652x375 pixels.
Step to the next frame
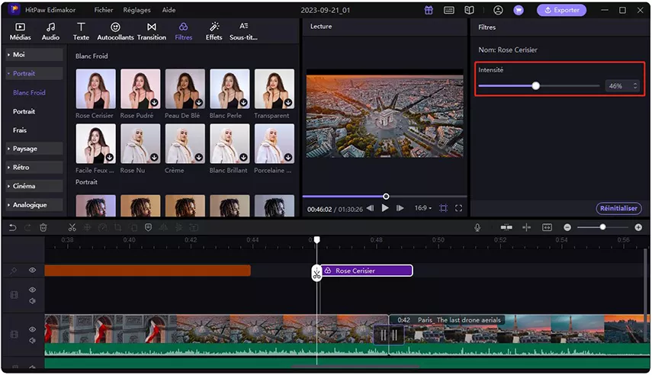(400, 208)
